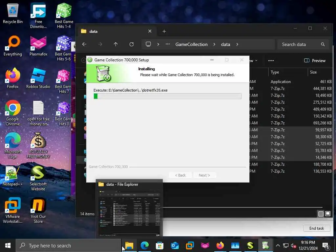Expand the chevron after data breadcrumb
Screen dimensions: 336x252
(237, 44)
